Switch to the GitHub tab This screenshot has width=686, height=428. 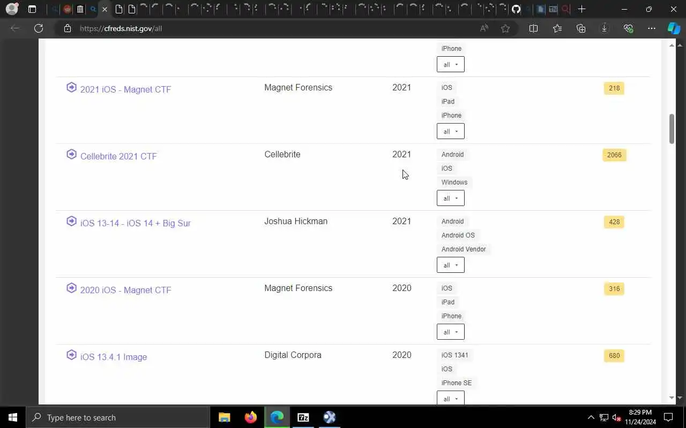click(x=516, y=9)
